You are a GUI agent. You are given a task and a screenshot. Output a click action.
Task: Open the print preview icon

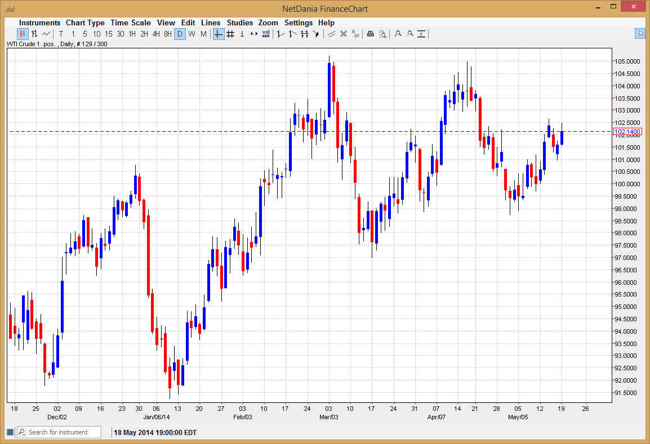point(383,34)
